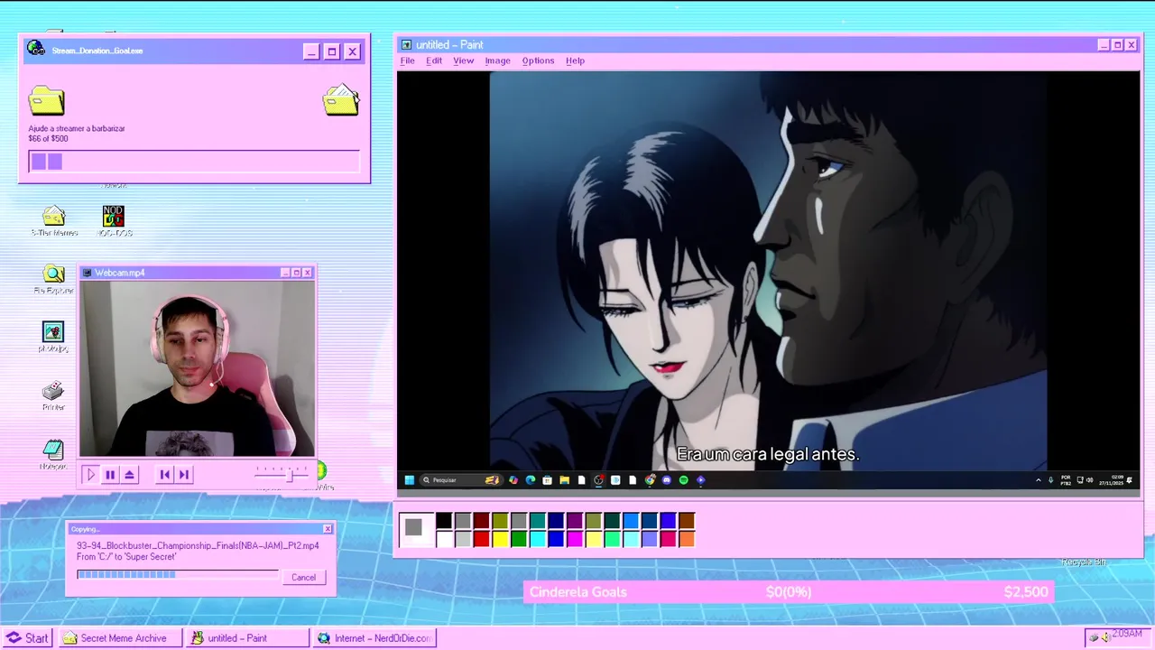
Task: Show hidden tray icons in inner taskbar
Action: 1039,480
